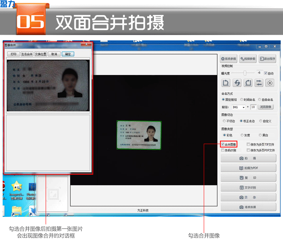Close the scanner application window
Image resolution: width=283 pixels, height=241 pixels.
coord(275,47)
